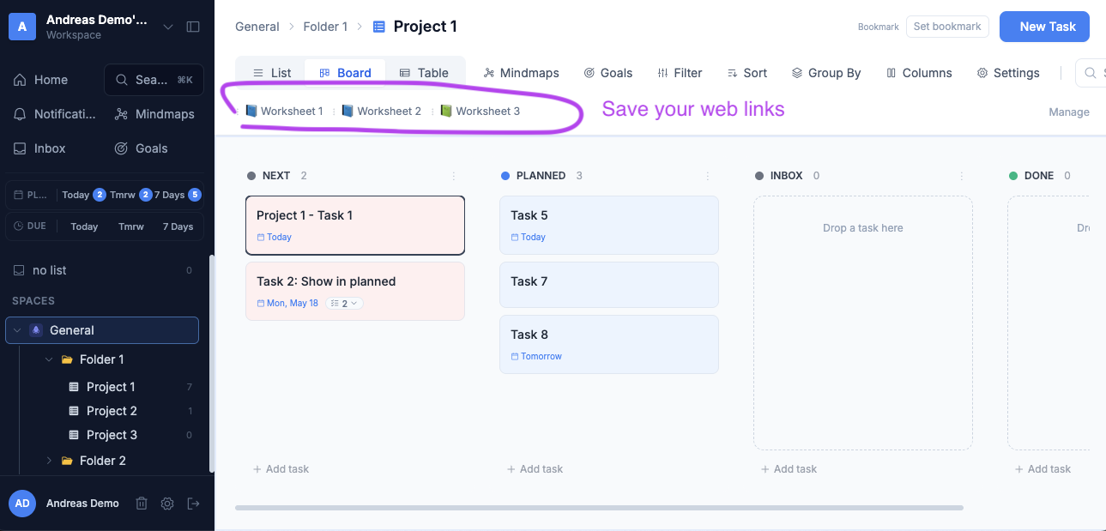
Task: Open Goals in the sidebar
Action: click(x=142, y=148)
